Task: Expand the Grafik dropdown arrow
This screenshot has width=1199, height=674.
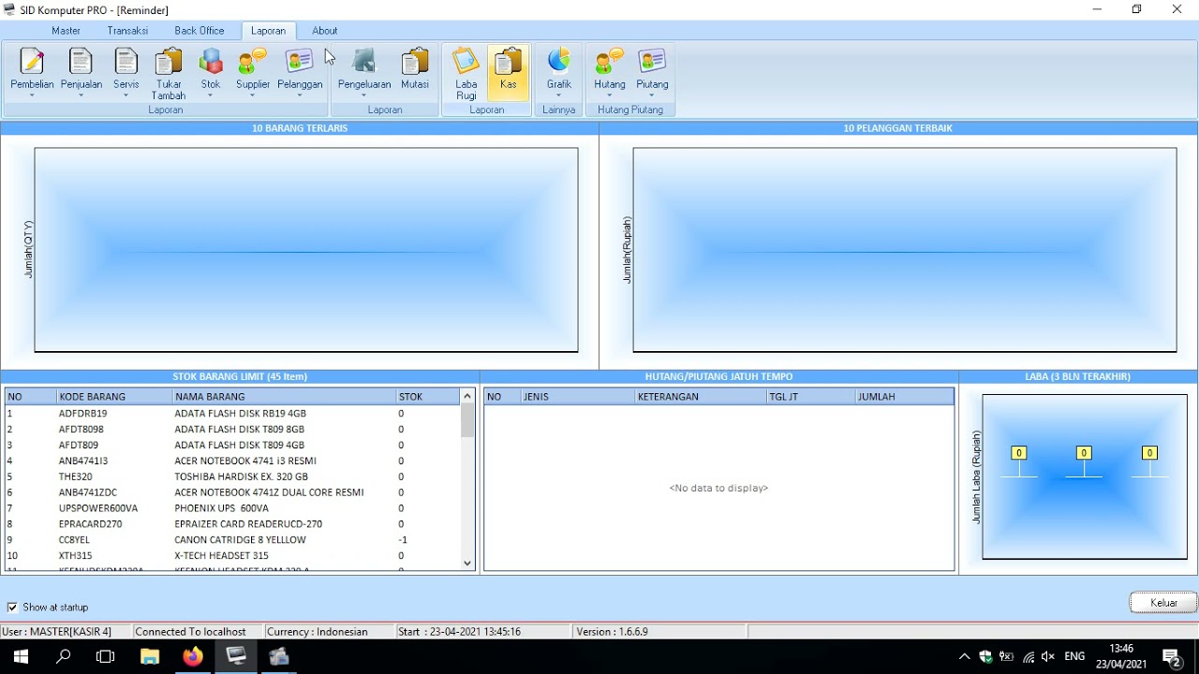Action: tap(559, 95)
